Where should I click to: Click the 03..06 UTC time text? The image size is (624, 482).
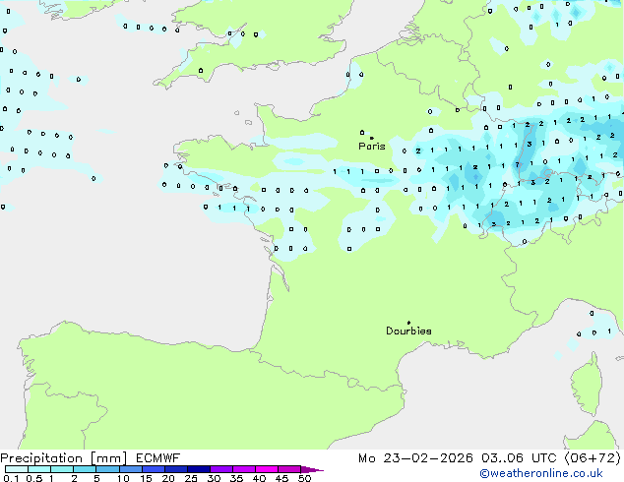(519, 458)
